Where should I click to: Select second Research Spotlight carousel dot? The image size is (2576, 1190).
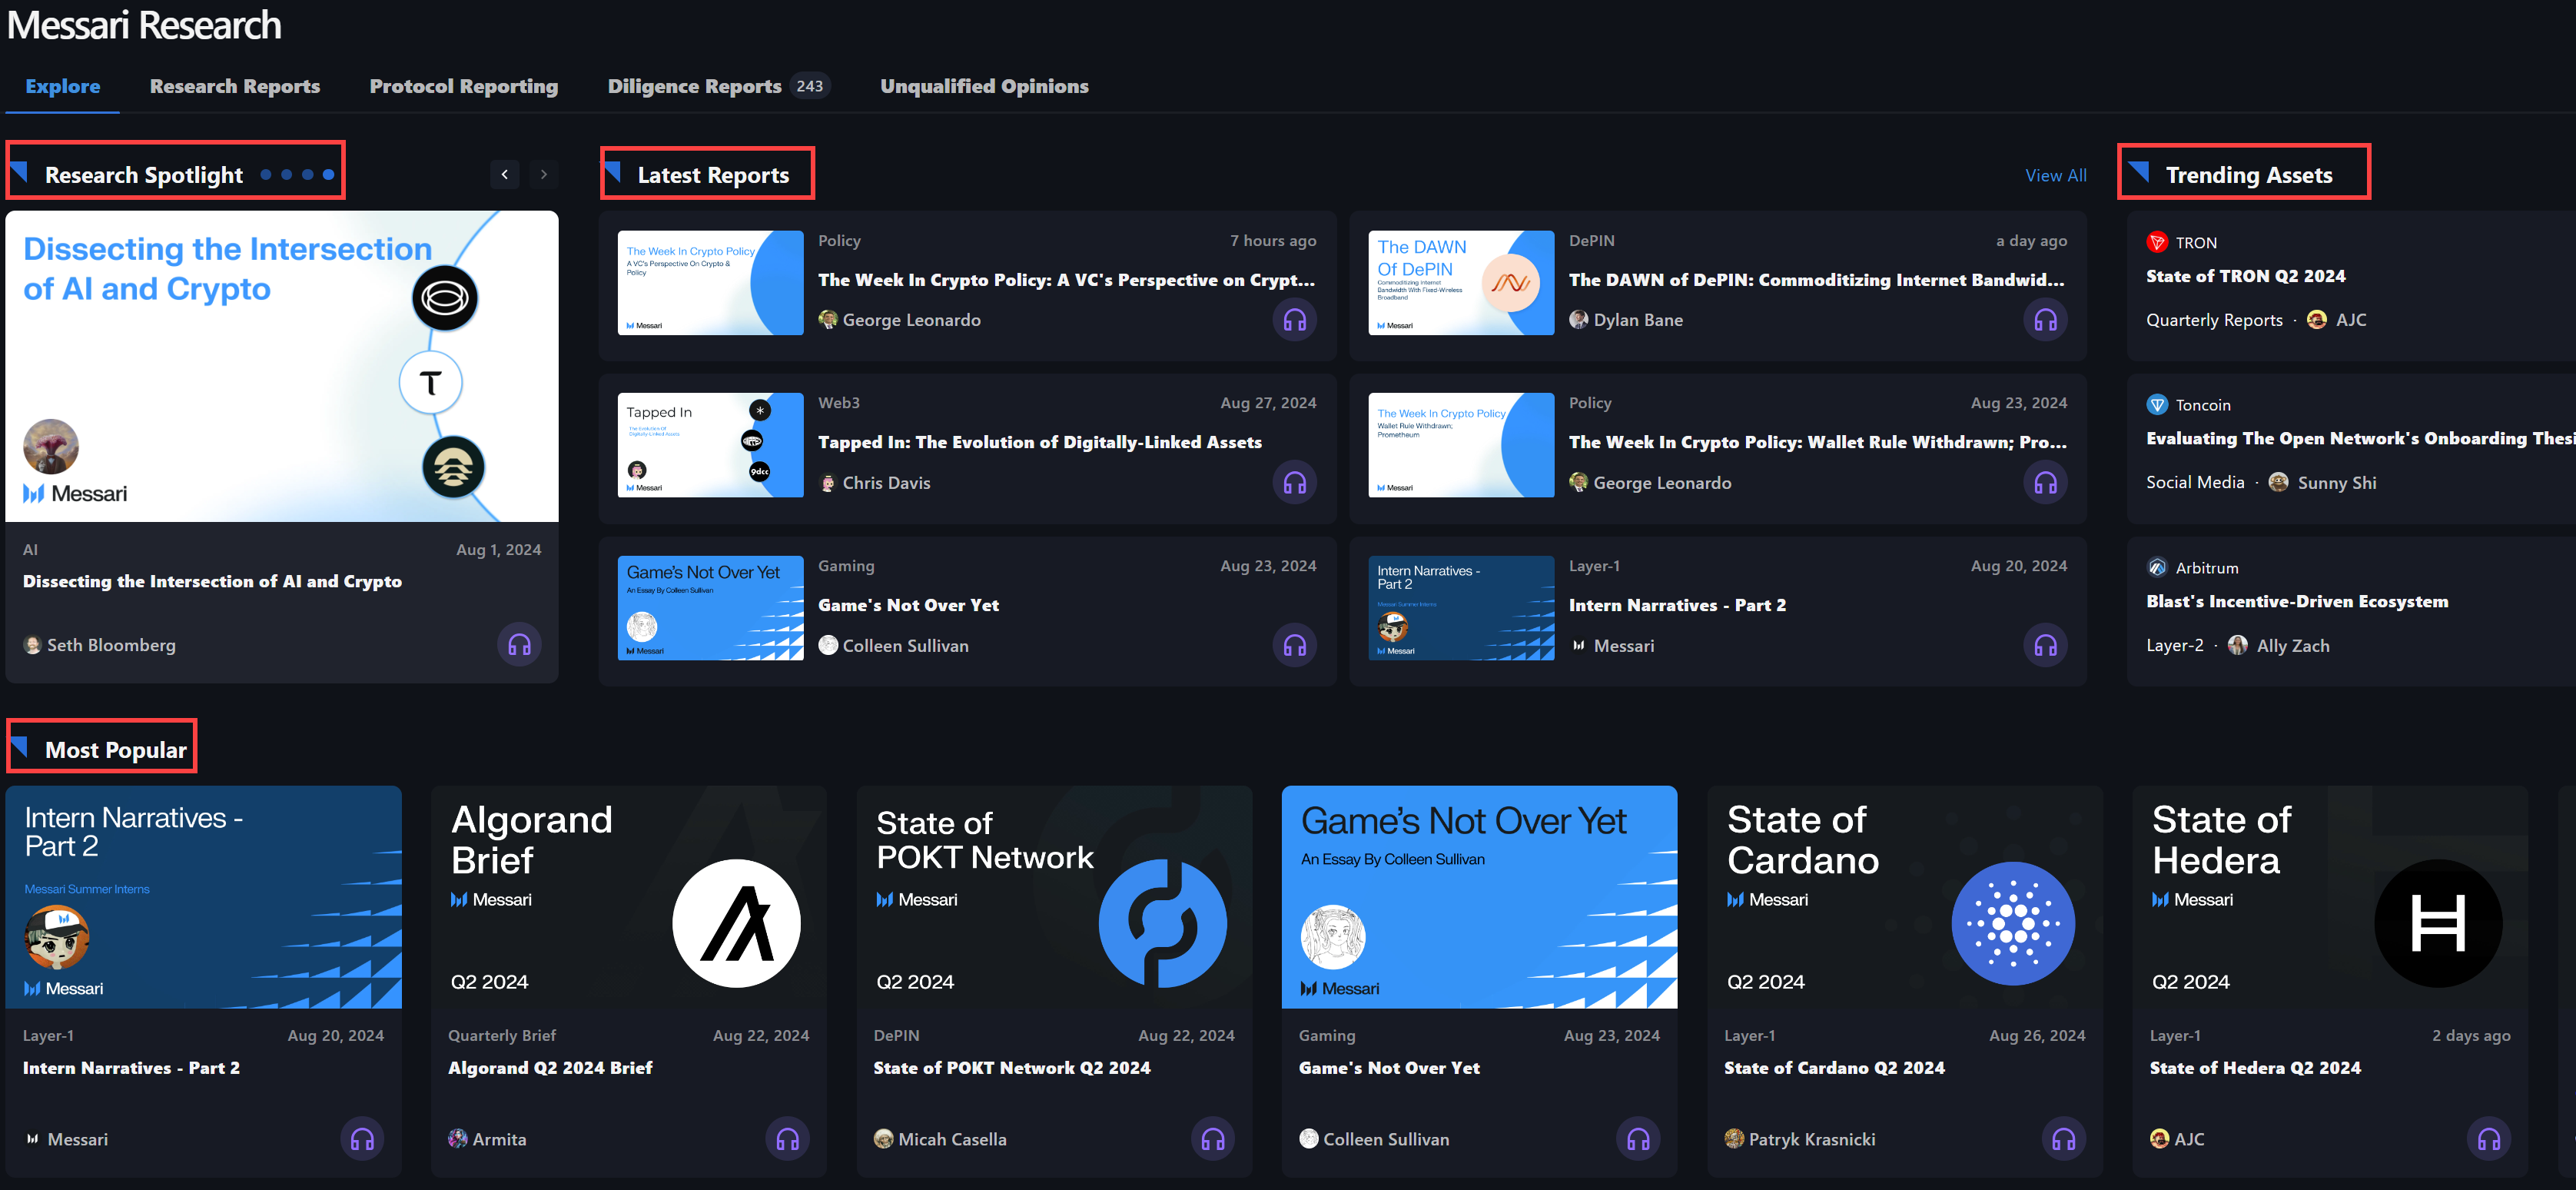click(287, 174)
